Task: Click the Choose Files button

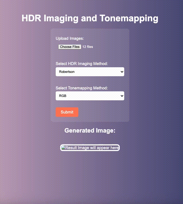Action: 70,47
